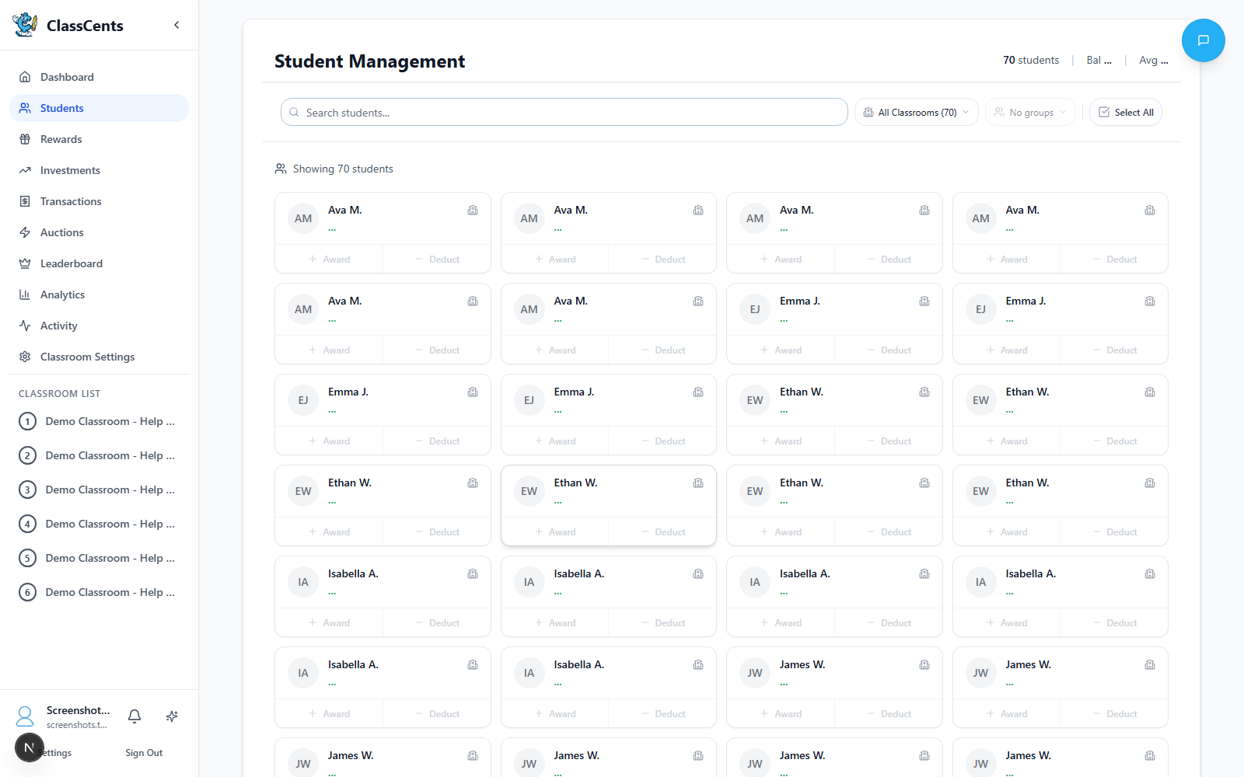Screen dimensions: 1244x777
Task: Click Award on the first Emma J. card
Action: (781, 350)
